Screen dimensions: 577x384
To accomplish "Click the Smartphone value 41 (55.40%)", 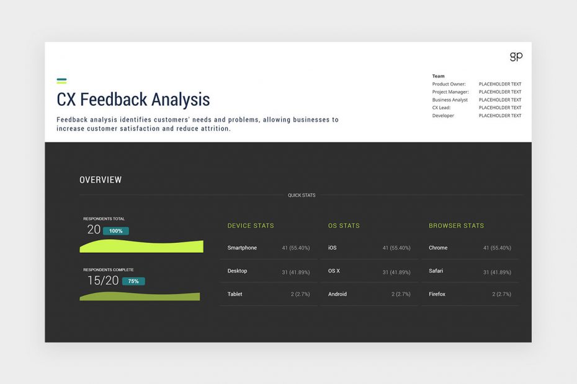I will click(296, 248).
